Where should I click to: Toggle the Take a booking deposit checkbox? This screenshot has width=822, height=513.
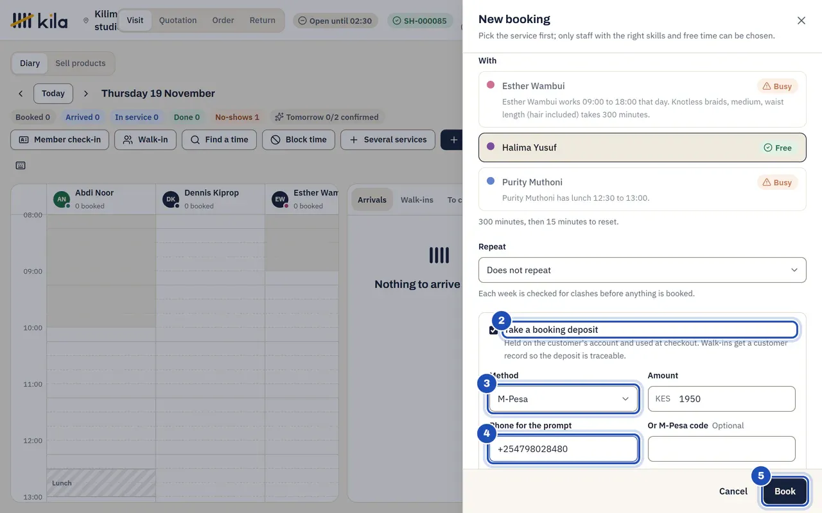(x=493, y=330)
